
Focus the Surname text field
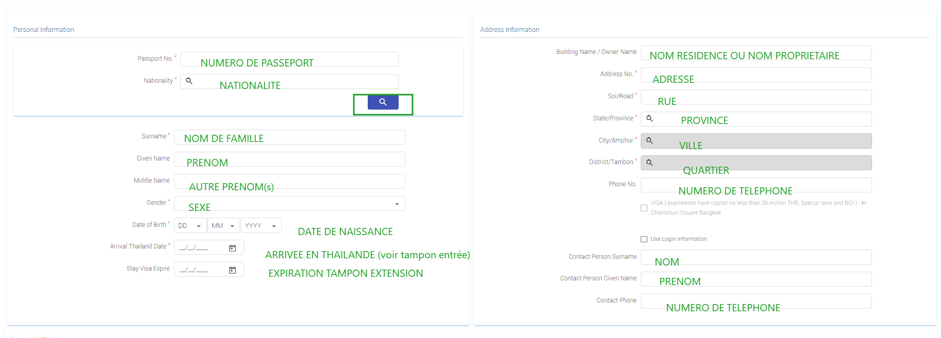pyautogui.click(x=289, y=137)
